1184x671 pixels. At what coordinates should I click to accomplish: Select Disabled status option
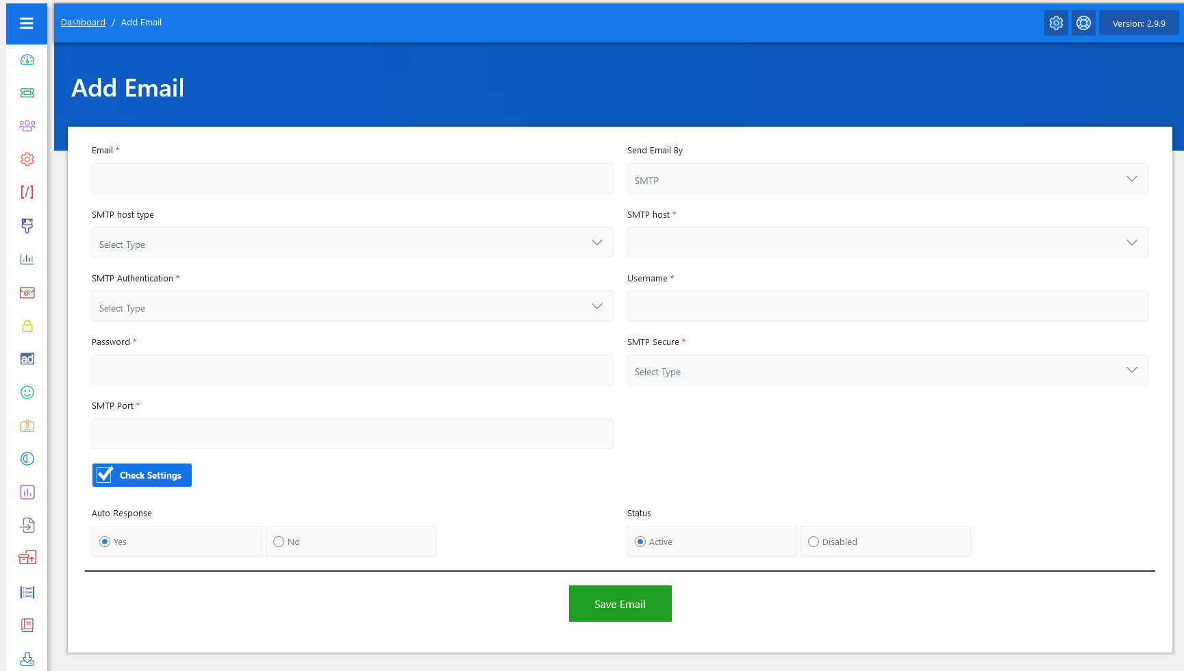coord(814,542)
